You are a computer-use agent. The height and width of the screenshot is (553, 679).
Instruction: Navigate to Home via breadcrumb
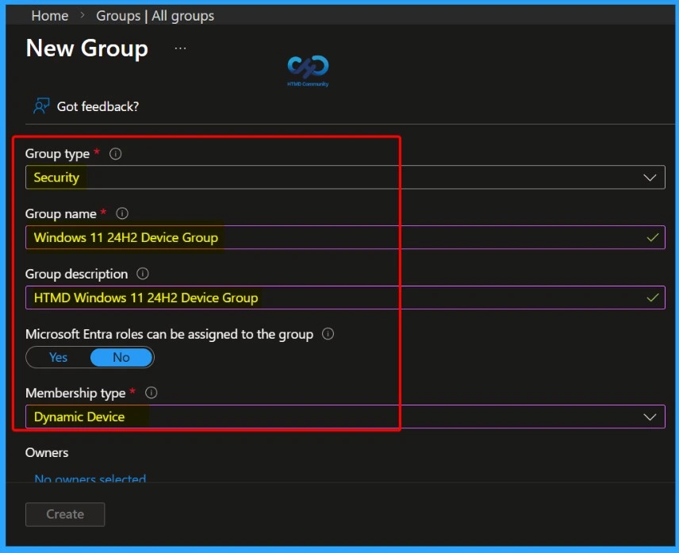point(49,15)
